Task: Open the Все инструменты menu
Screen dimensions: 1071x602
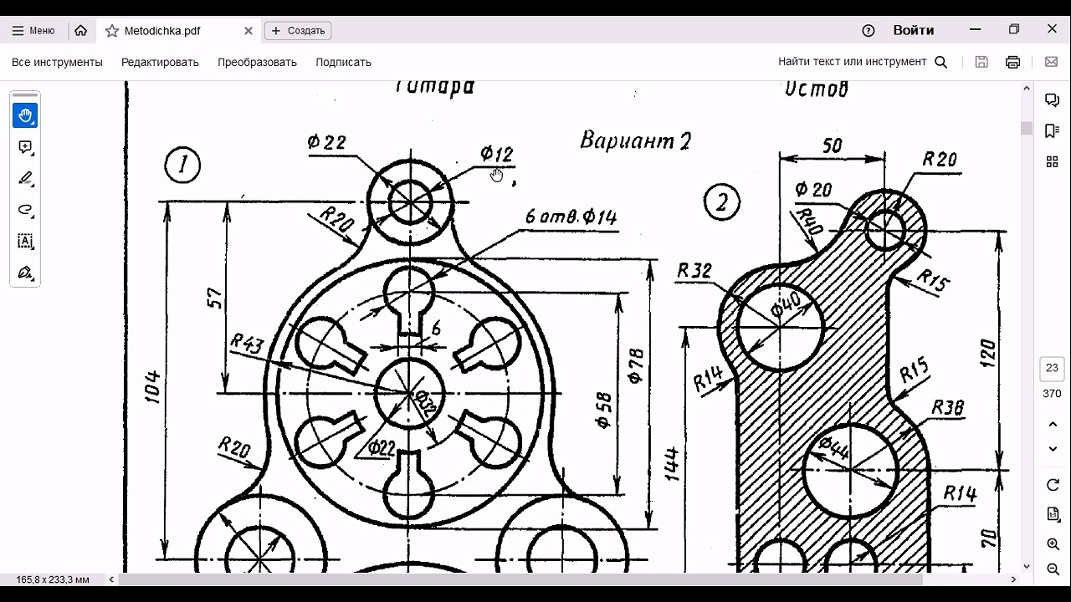Action: (57, 62)
